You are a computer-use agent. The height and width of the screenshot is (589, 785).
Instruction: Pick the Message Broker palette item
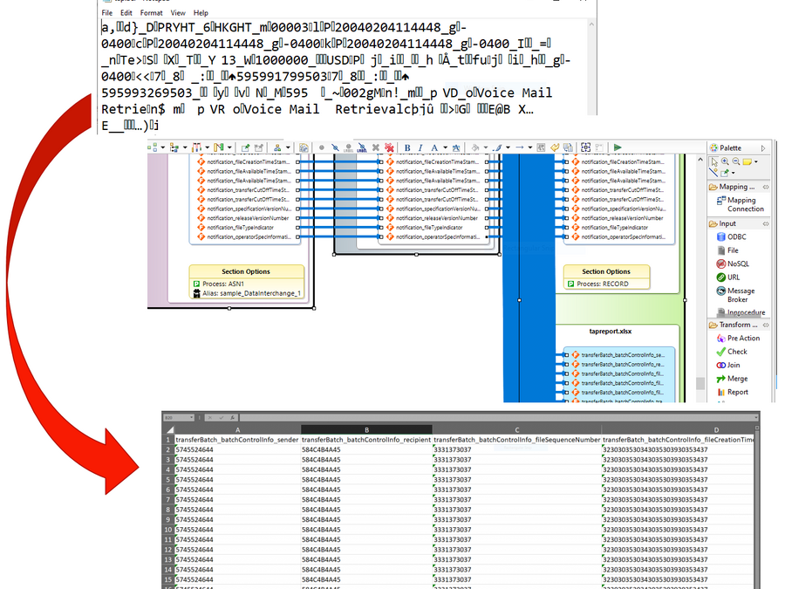pos(740,295)
